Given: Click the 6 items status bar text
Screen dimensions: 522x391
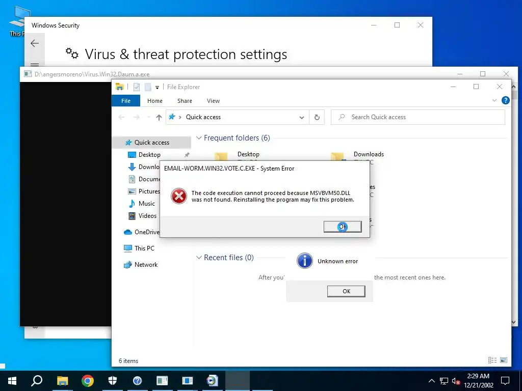Looking at the screenshot, I should click(x=128, y=361).
